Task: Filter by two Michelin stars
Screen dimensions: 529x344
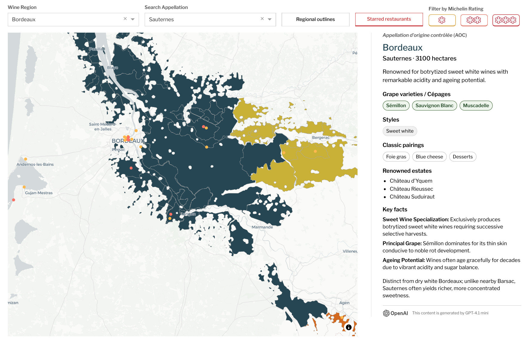Action: pyautogui.click(x=474, y=20)
